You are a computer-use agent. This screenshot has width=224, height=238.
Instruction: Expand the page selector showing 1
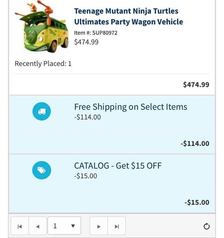pos(64,225)
